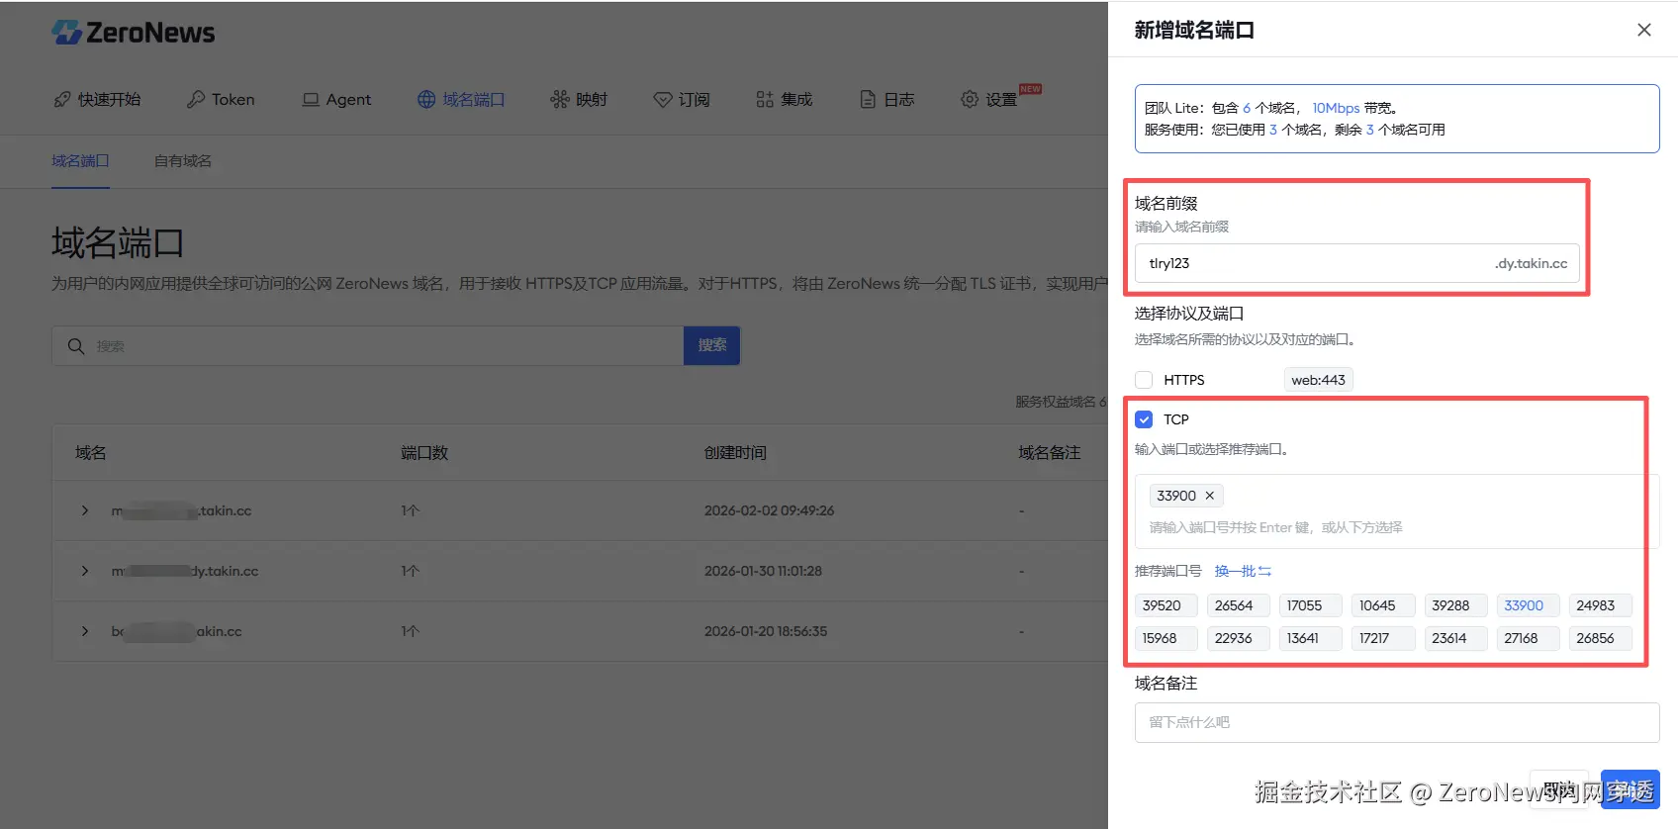Click the 域名备注 column header

click(1050, 452)
